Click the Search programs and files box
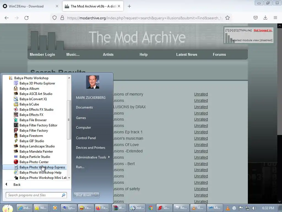 click(36, 195)
